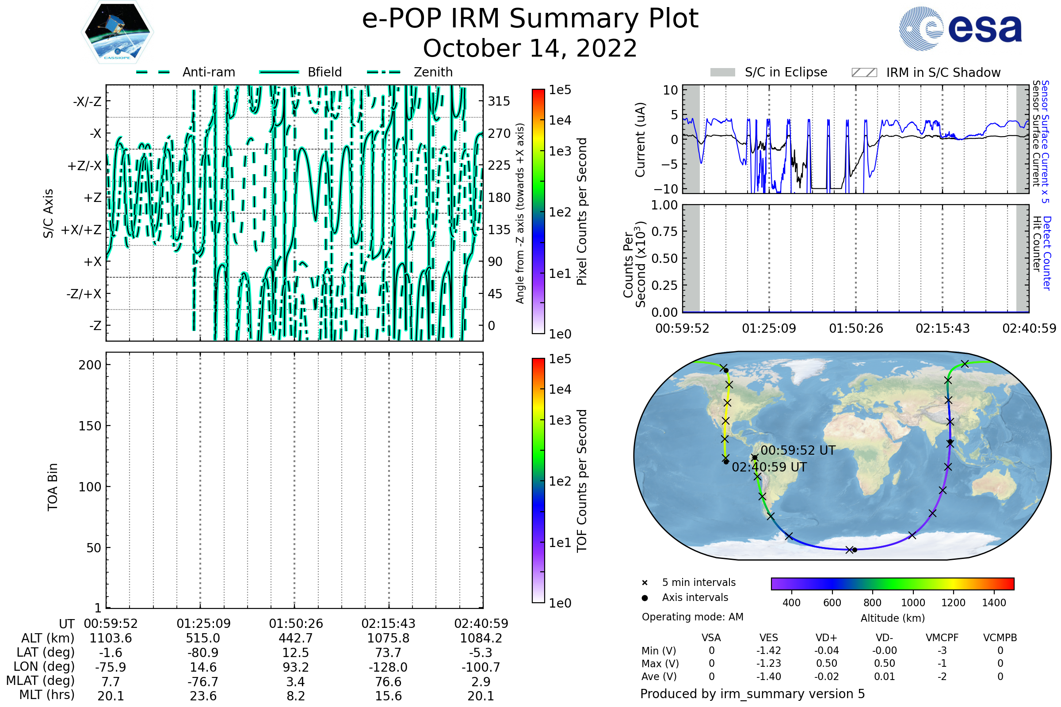Viewport: 1061px width, 707px height.
Task: Click the VES minimum value -1.42
Action: coord(769,650)
